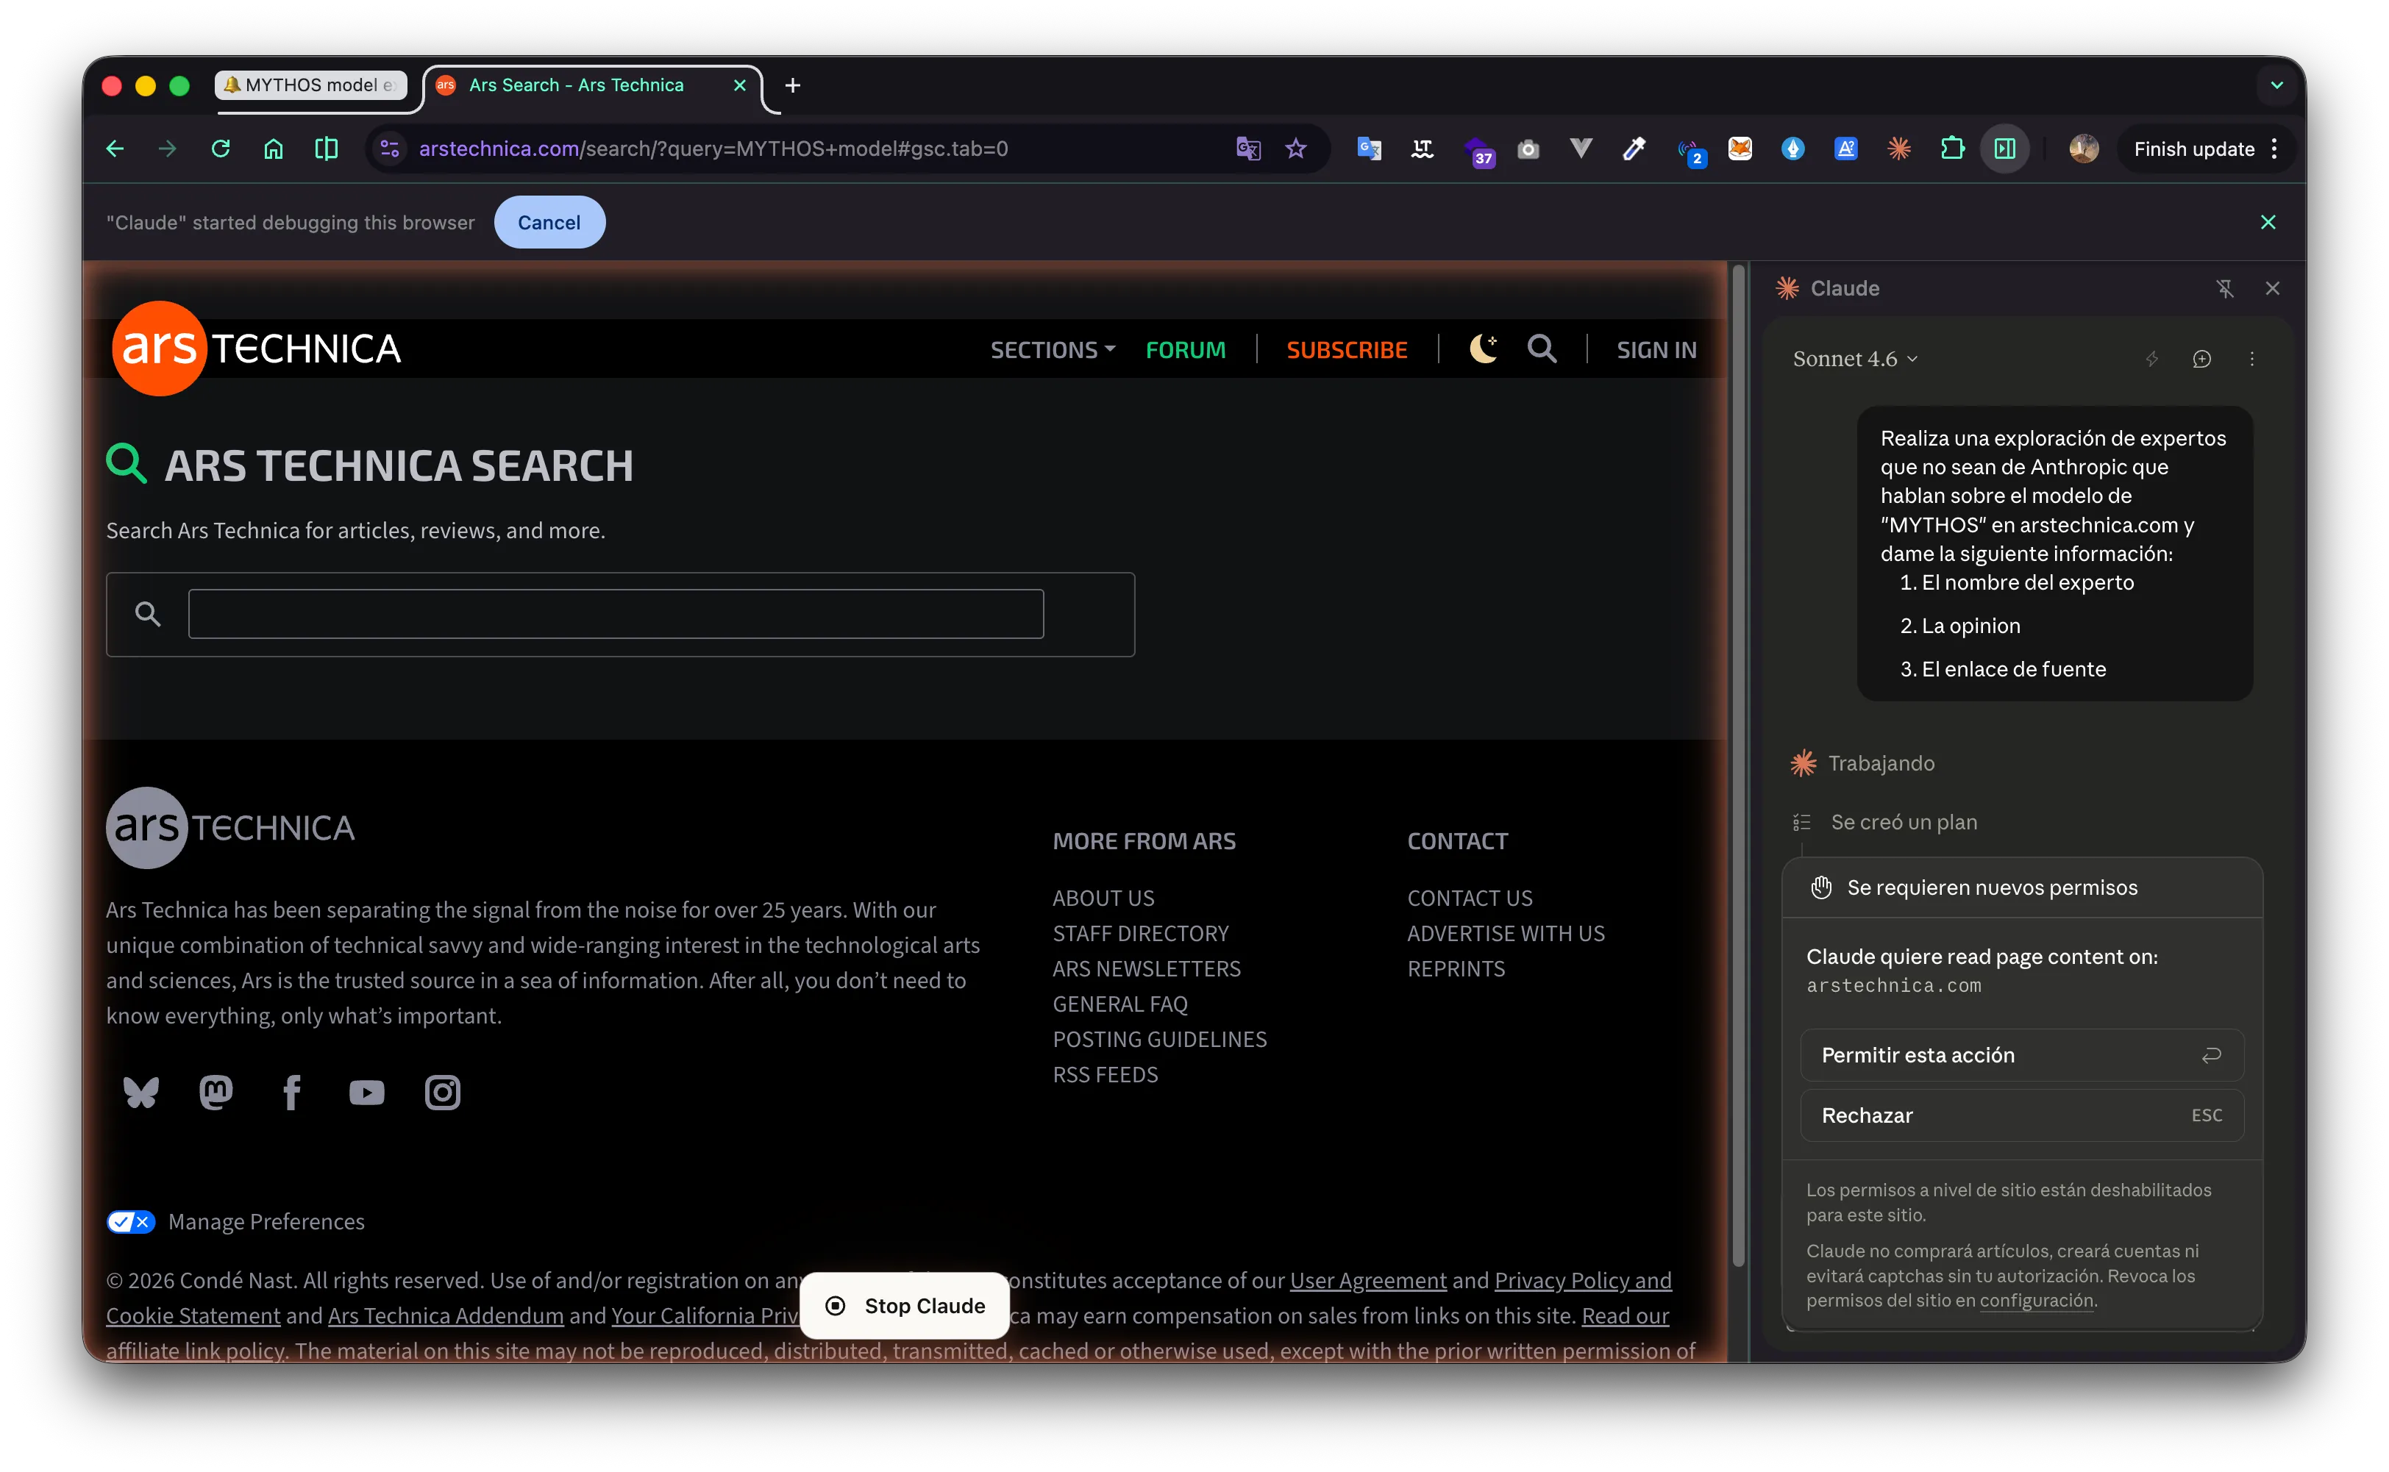Expand the Sonnet 4.6 model dropdown
Viewport: 2389px width, 1472px height.
tap(1854, 358)
